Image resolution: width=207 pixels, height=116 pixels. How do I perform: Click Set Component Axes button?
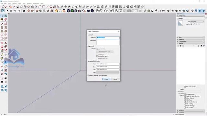coord(105,52)
